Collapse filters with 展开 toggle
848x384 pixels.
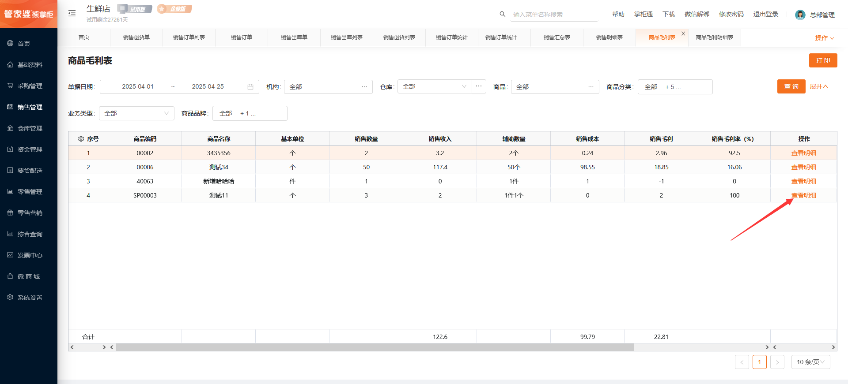coord(818,86)
